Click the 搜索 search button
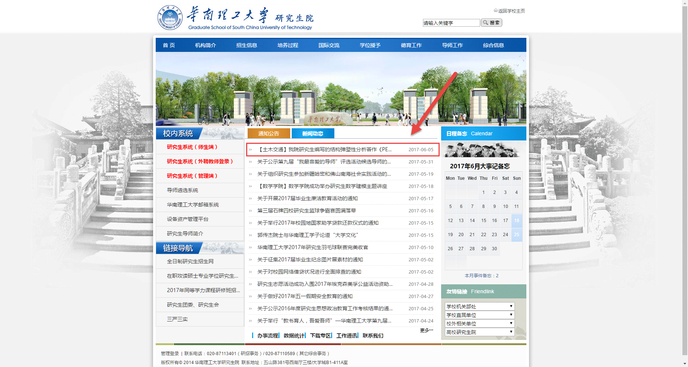The width and height of the screenshot is (688, 367). click(492, 23)
